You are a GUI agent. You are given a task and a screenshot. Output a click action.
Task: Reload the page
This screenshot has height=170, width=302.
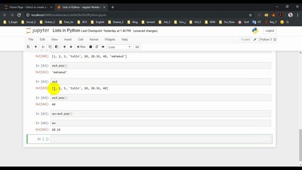click(19, 15)
